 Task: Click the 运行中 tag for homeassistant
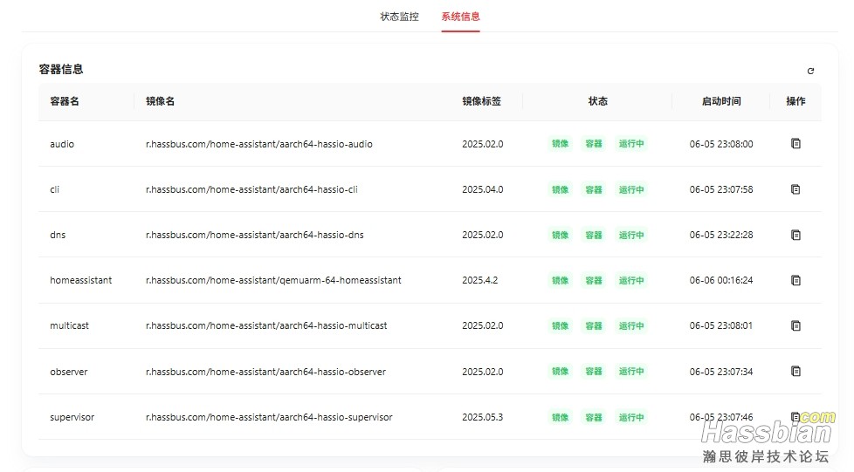pos(631,280)
